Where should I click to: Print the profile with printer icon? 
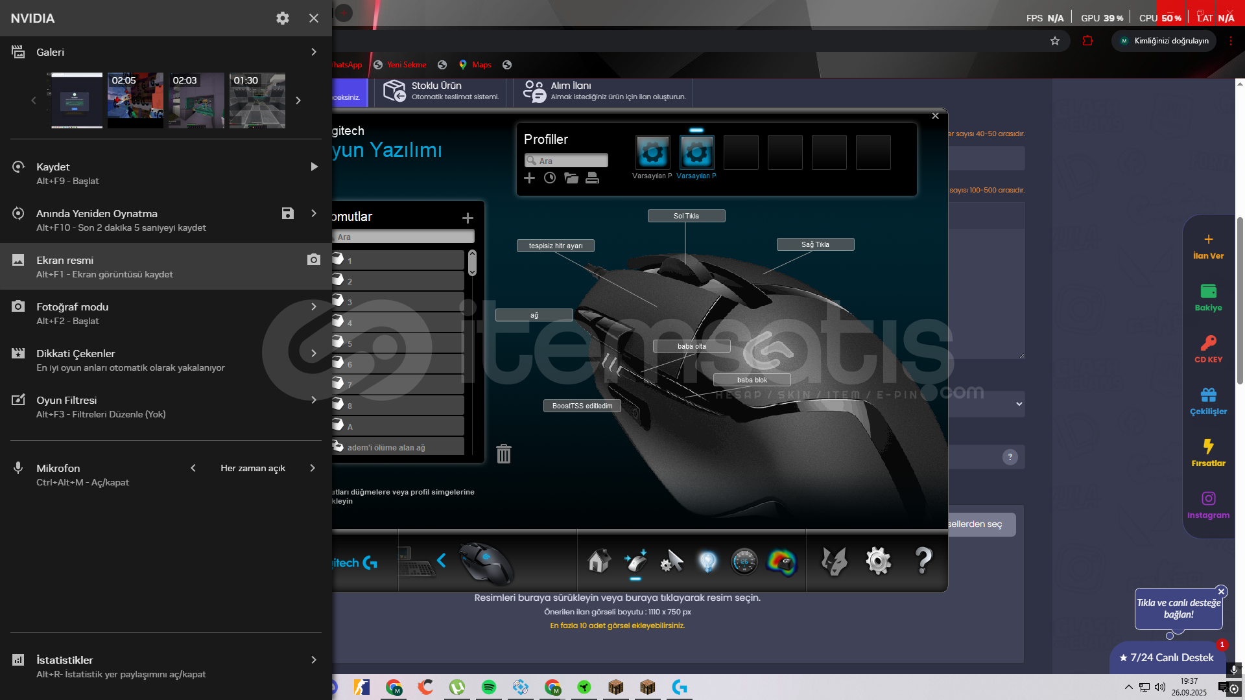click(x=592, y=178)
